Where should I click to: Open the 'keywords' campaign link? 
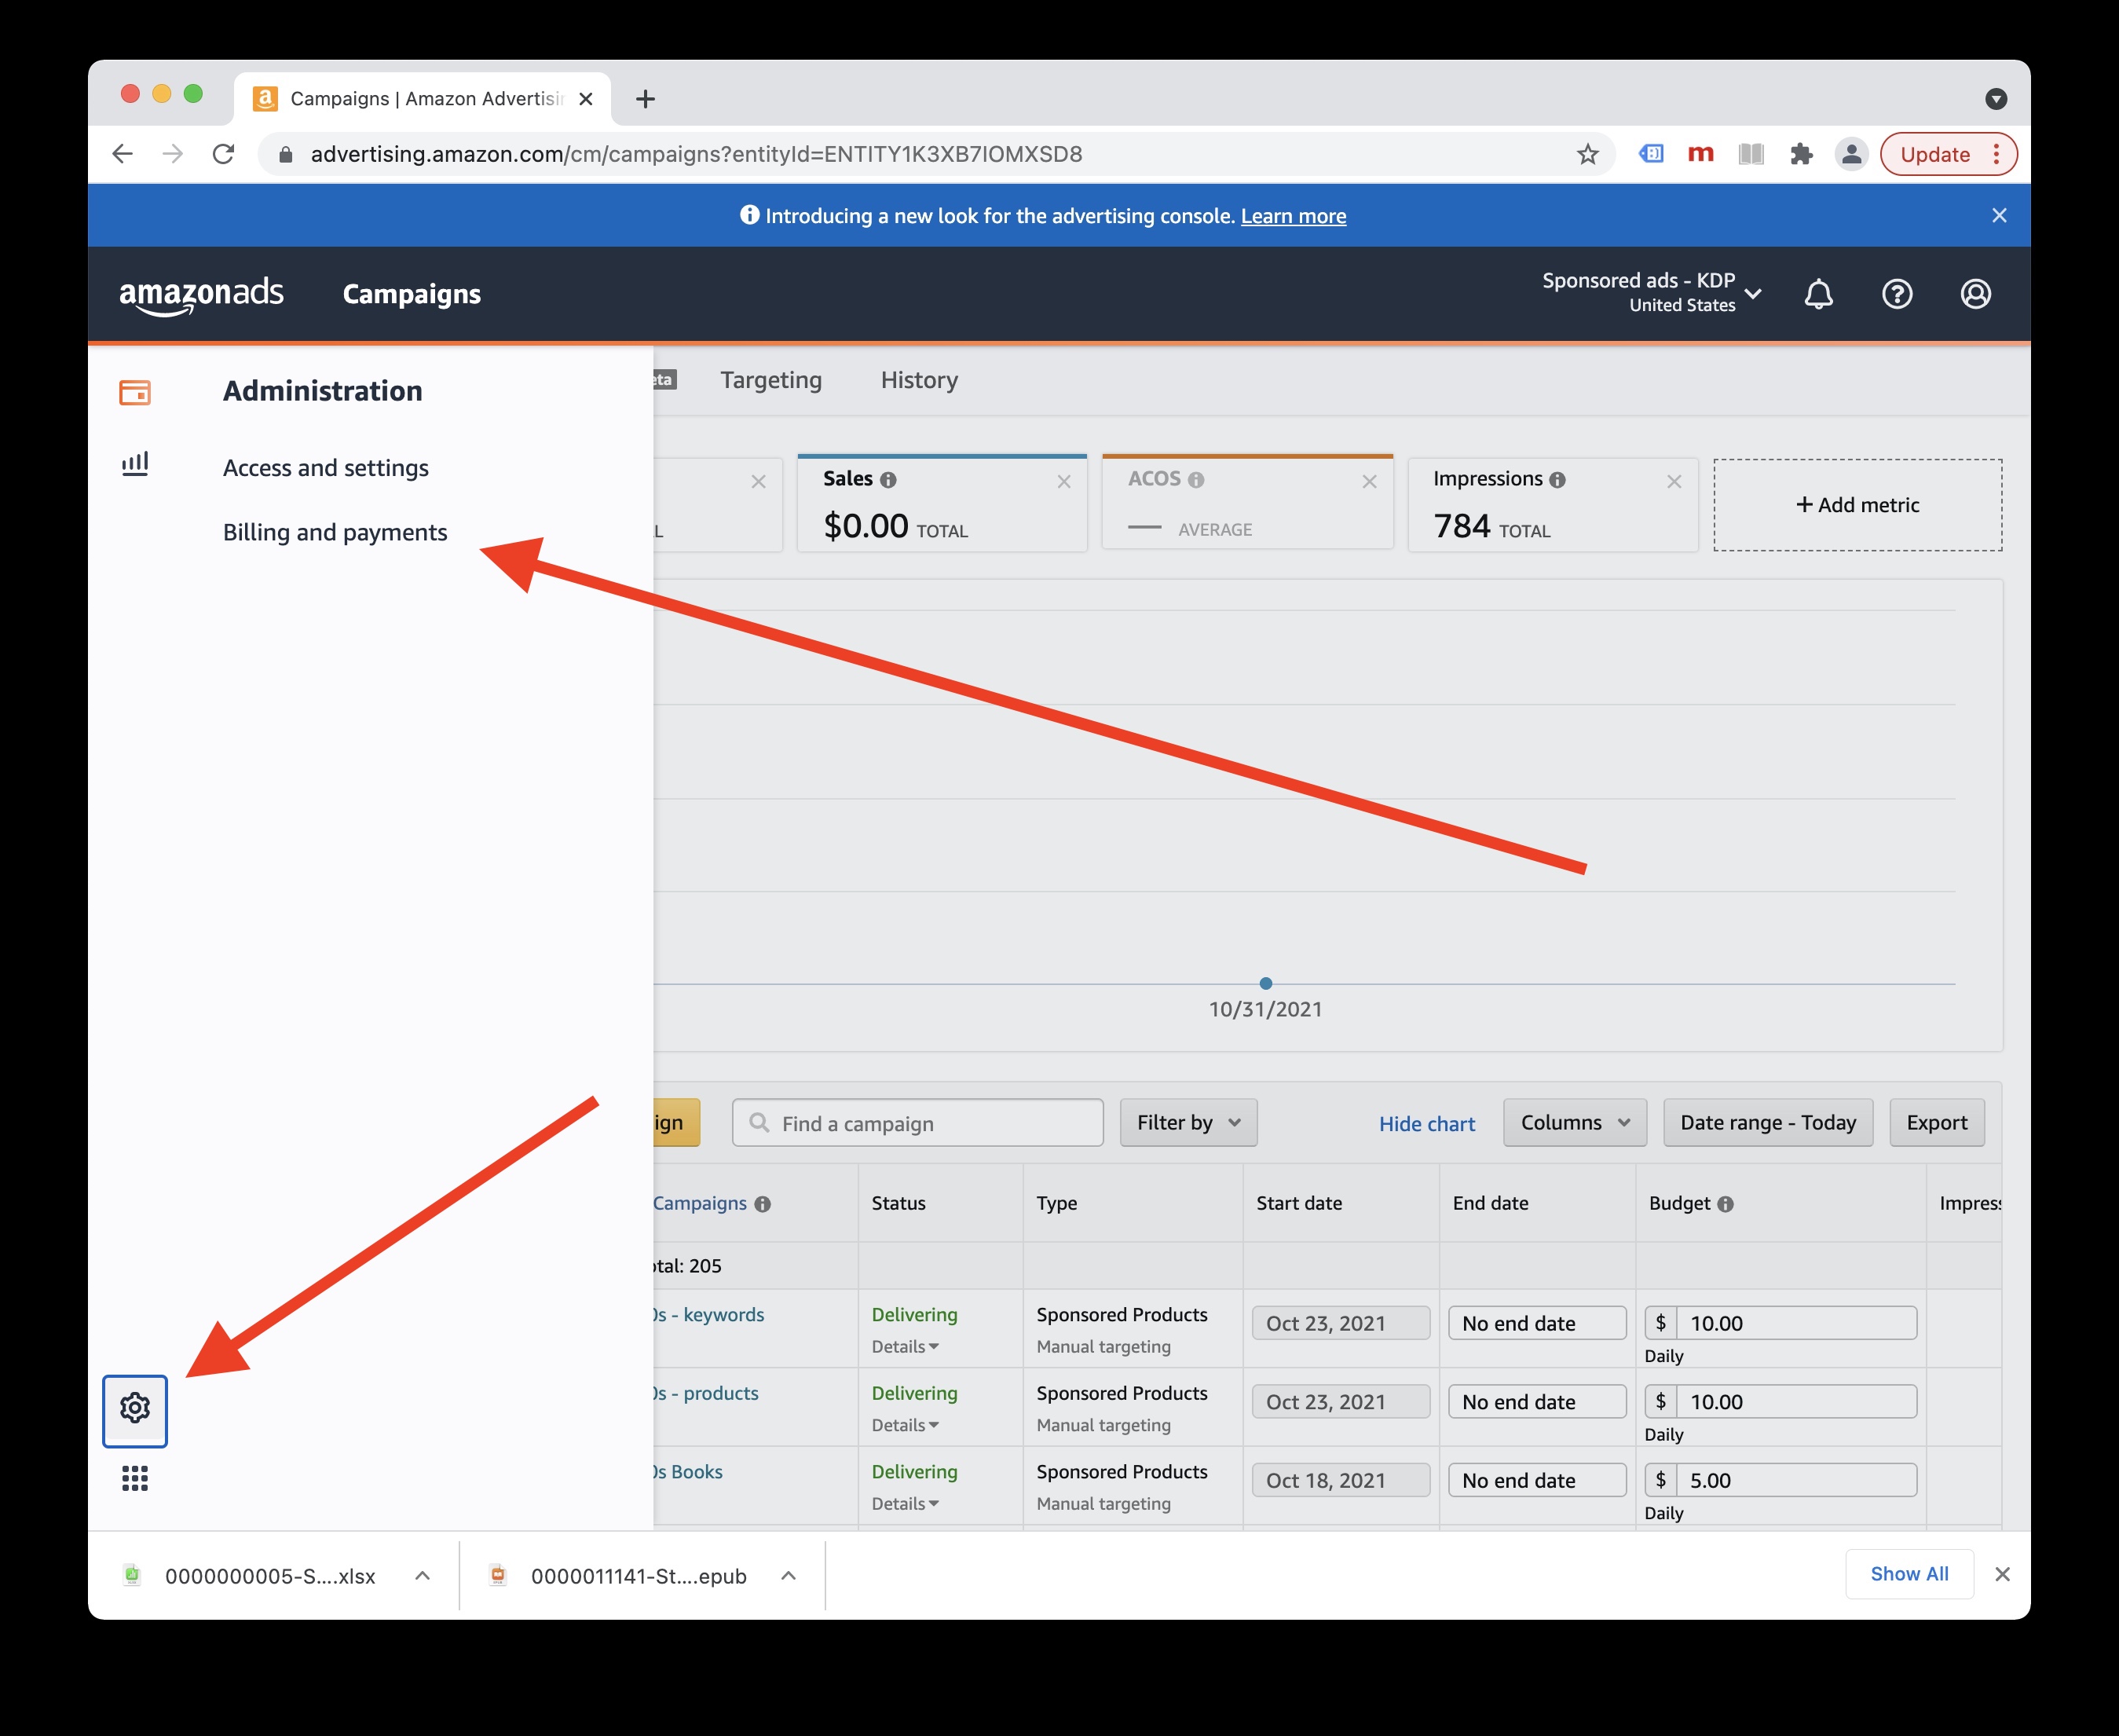pos(708,1315)
